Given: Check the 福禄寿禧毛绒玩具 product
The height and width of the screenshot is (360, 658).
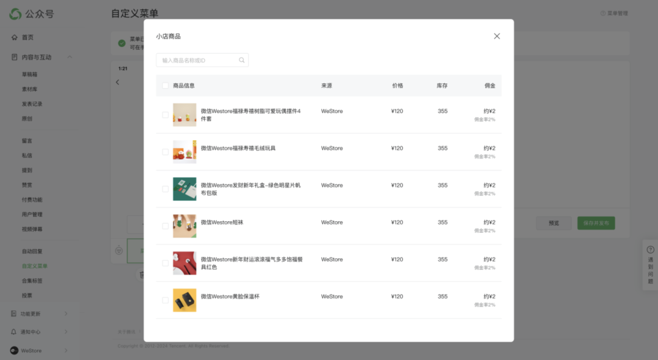Looking at the screenshot, I should coord(165,152).
